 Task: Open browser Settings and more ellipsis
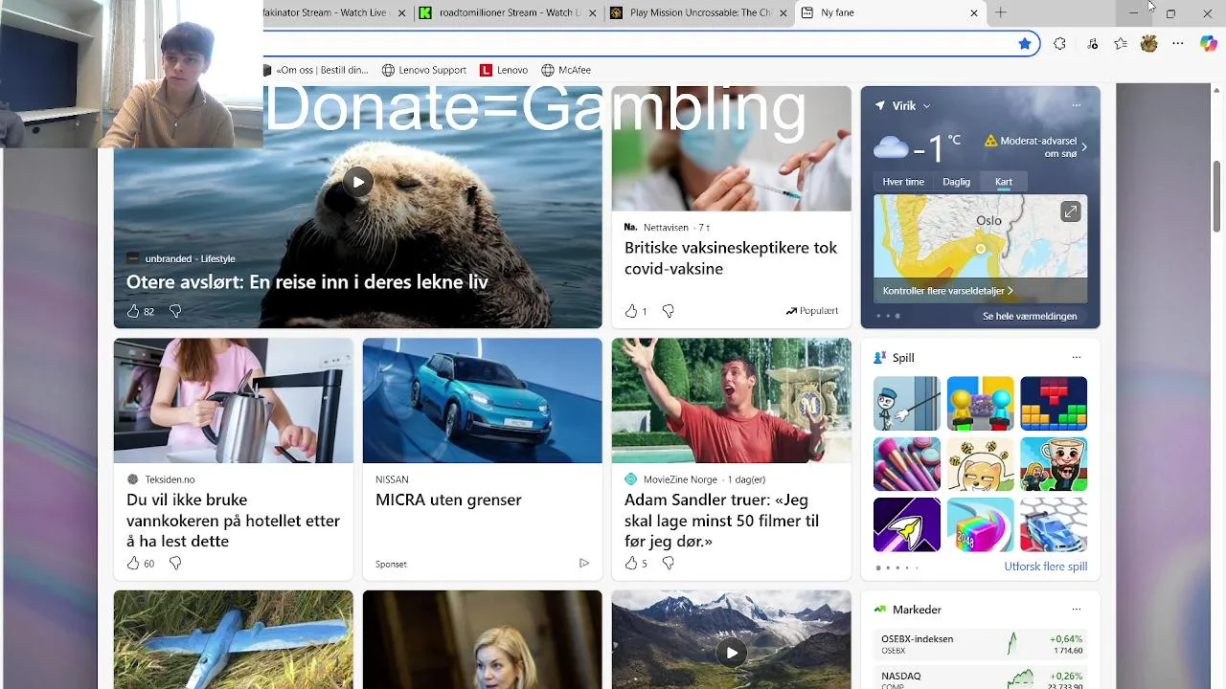pos(1178,43)
